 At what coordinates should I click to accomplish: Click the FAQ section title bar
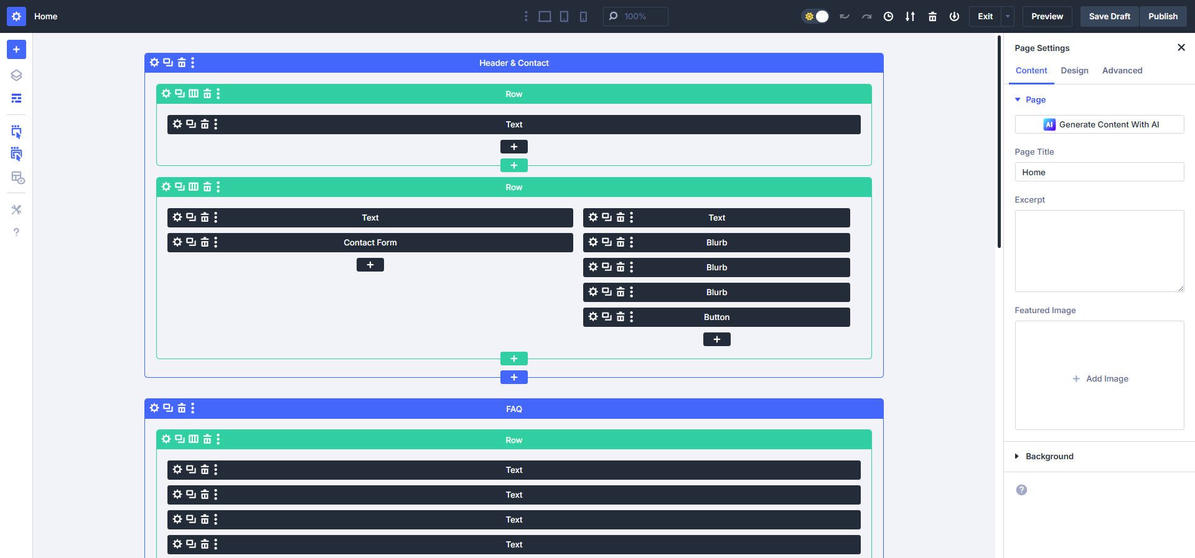(x=514, y=409)
